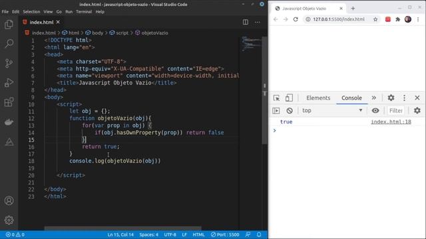Click the editor horizontal scrollbar
The image size is (426, 239).
click(122, 228)
